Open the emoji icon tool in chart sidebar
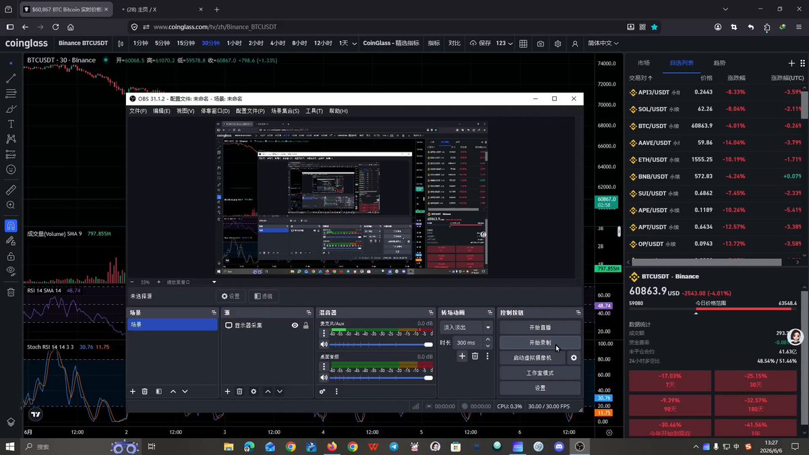 [x=11, y=170]
